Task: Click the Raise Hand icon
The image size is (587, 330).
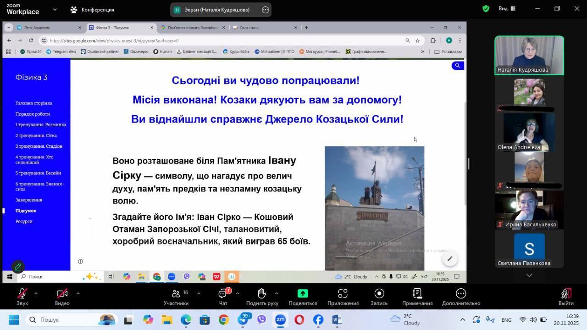Action: pyautogui.click(x=262, y=296)
